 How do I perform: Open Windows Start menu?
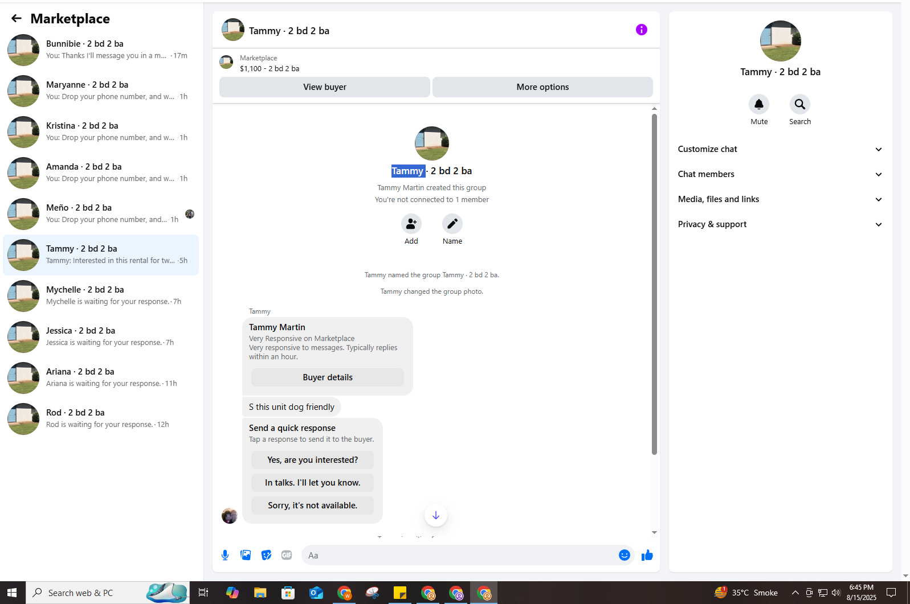pyautogui.click(x=13, y=593)
